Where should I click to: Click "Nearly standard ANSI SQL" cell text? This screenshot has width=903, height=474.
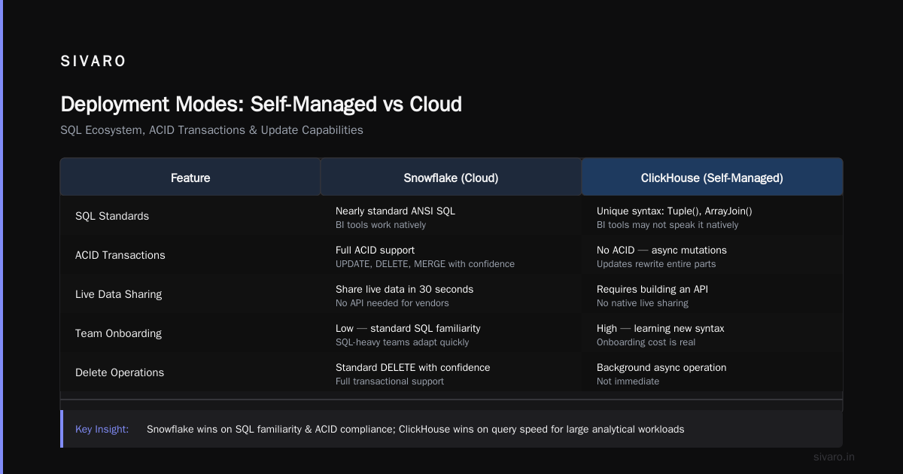[395, 211]
